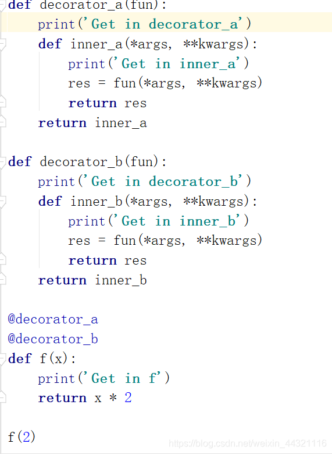The width and height of the screenshot is (332, 454).
Task: Click the '@decorator_a' decorator line
Action: (x=53, y=319)
